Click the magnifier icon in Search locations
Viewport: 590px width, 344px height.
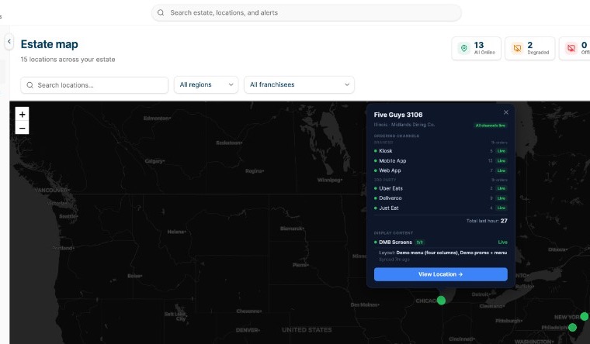[29, 85]
